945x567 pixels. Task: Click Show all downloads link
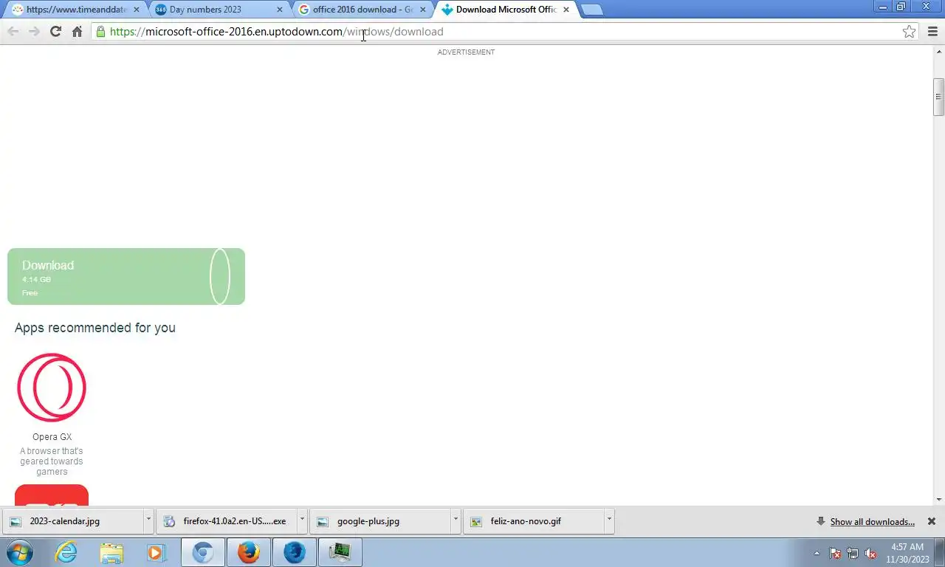click(x=872, y=522)
